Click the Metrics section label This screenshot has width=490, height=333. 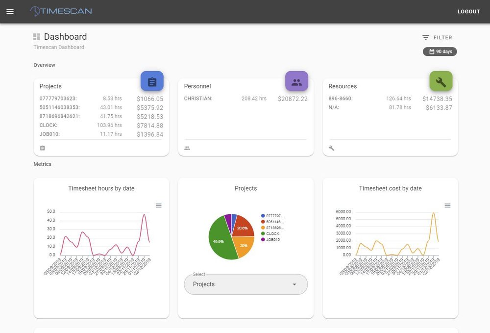coord(43,164)
